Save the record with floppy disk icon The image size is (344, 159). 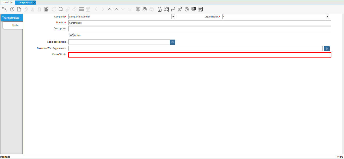pos(46,9)
